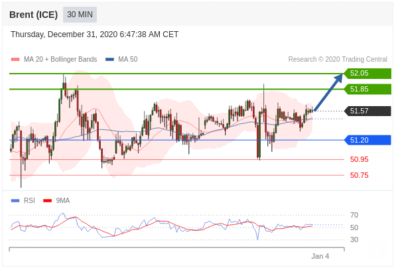
Task: Click the RSI 70 level label
Action: (x=354, y=215)
